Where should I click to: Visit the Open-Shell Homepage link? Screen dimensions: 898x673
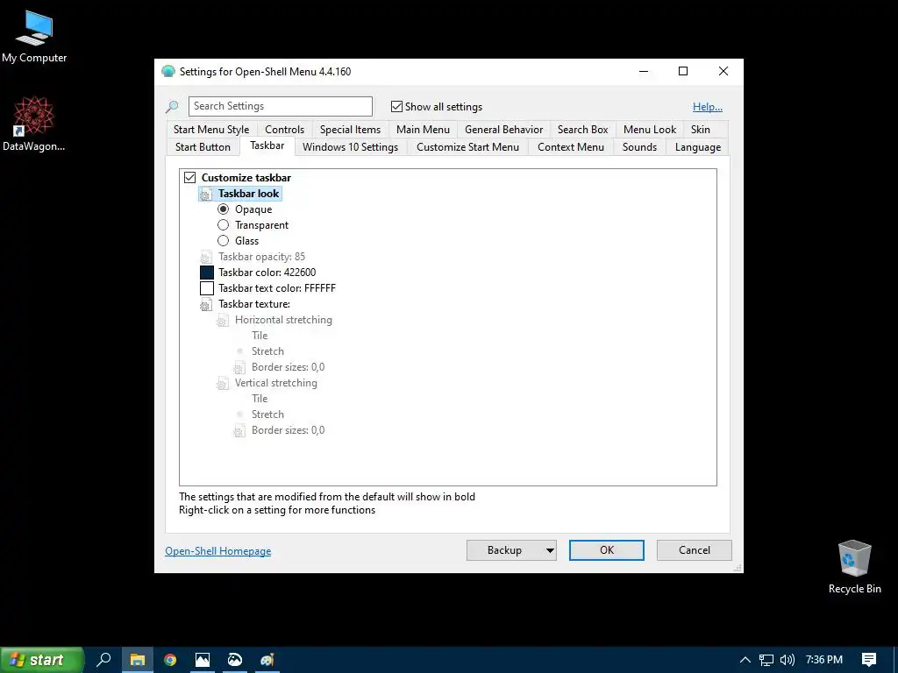click(218, 551)
